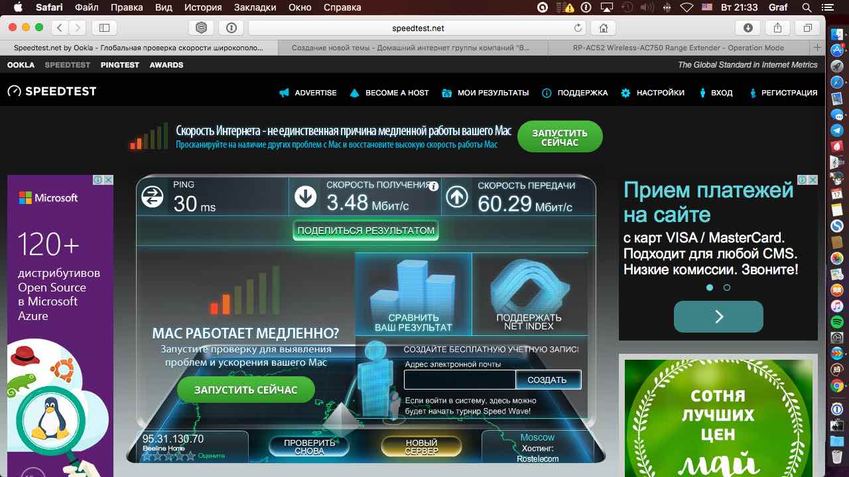Open МОИ РЕЗУЛЬТАТЫ page

(486, 93)
